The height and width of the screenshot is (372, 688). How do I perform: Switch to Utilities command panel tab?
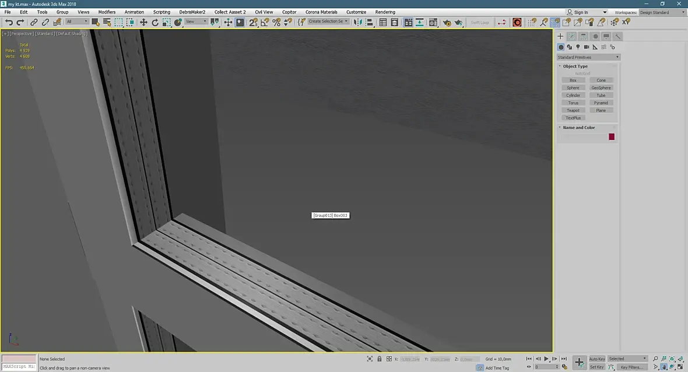pos(617,36)
